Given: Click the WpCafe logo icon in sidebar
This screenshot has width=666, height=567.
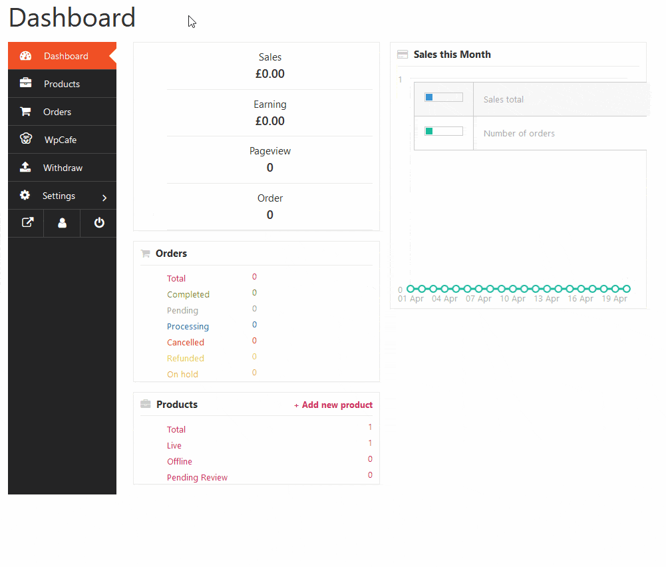Looking at the screenshot, I should (26, 138).
